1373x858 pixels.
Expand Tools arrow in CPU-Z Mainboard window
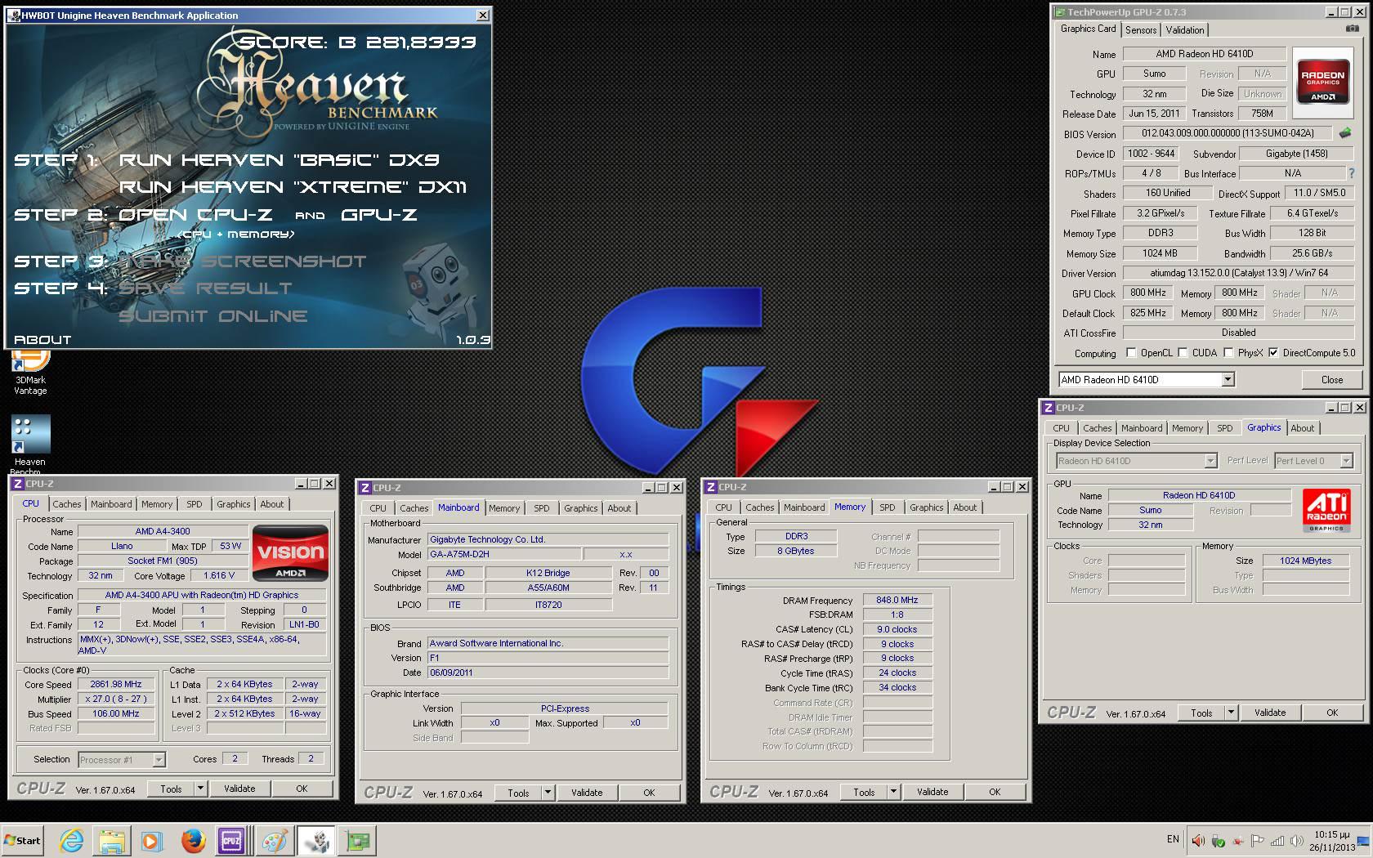pos(548,793)
